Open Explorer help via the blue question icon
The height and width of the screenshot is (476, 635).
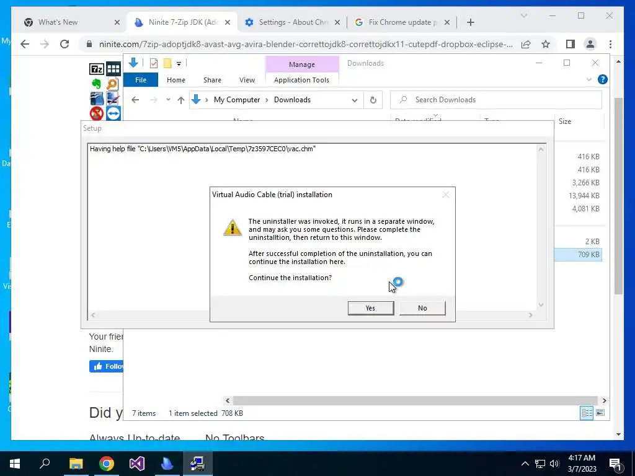[x=602, y=80]
